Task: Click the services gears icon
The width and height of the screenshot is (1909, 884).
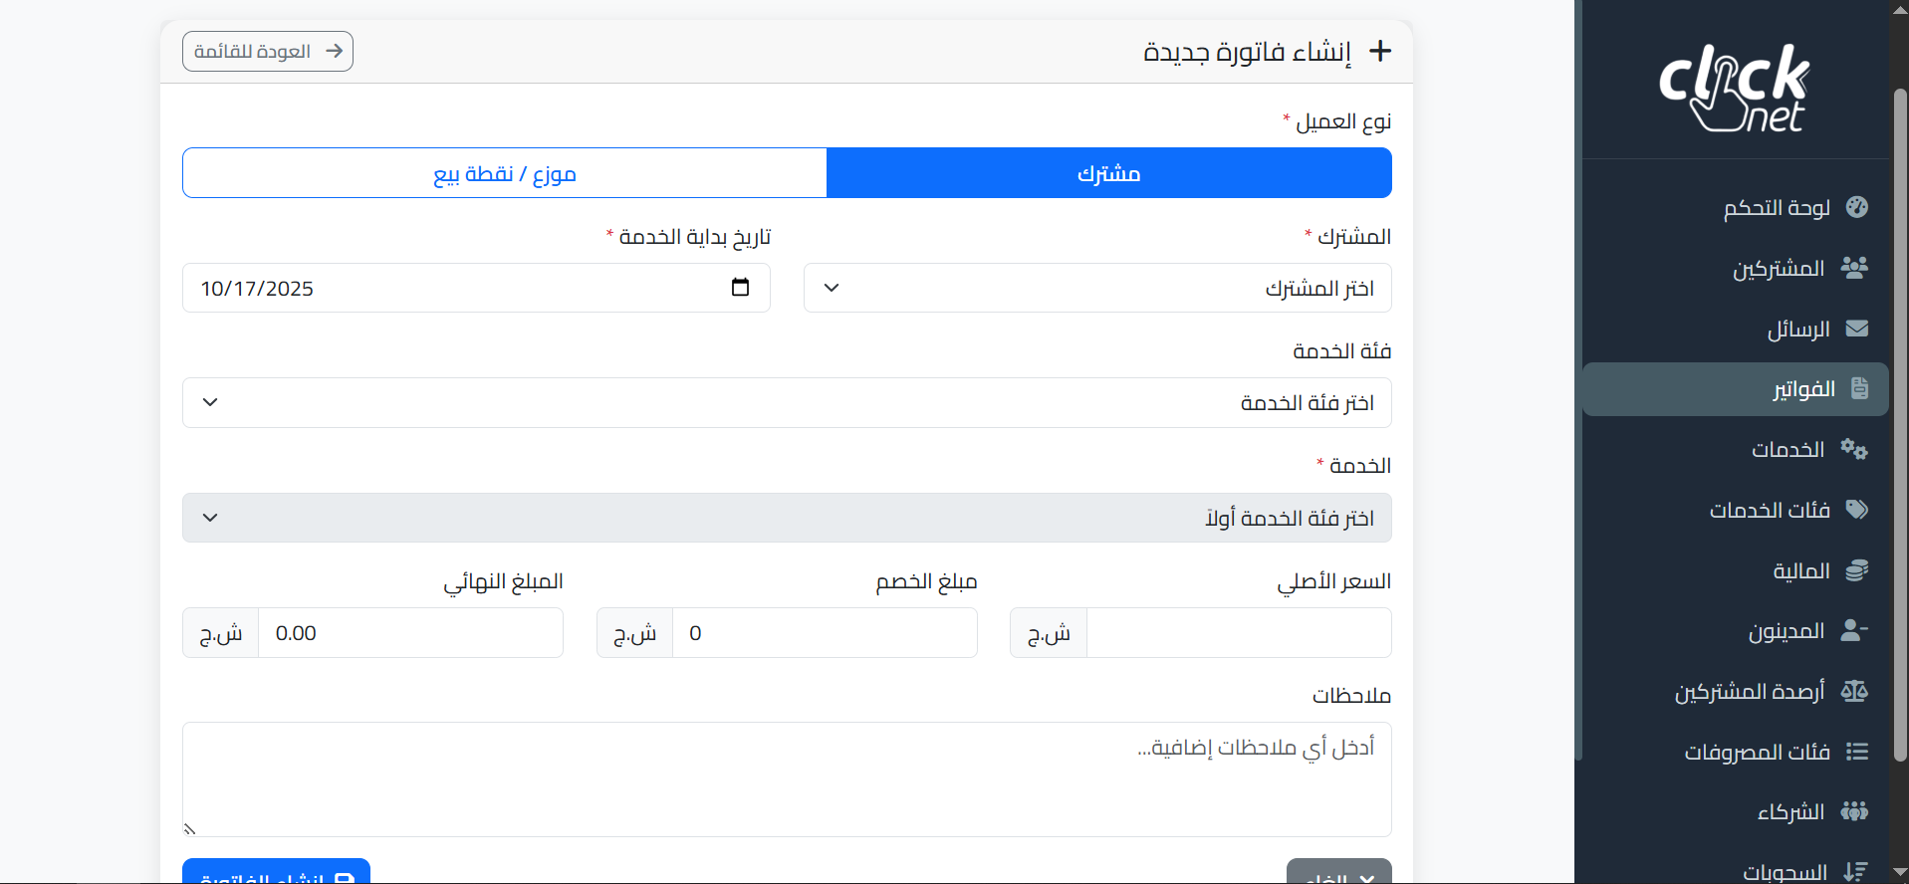Action: [1854, 449]
